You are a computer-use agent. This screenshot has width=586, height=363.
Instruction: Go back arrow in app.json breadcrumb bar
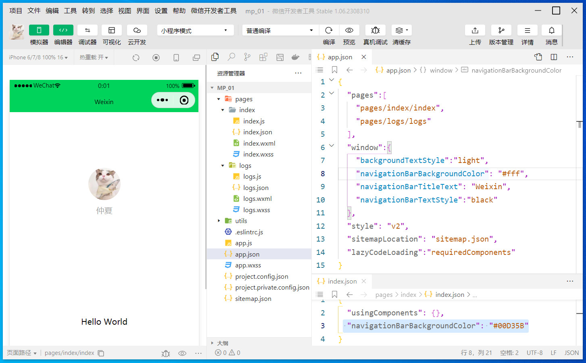pos(350,70)
